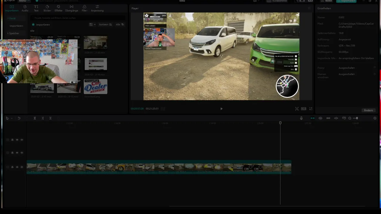Choose the selection cursor tool

tap(7, 118)
